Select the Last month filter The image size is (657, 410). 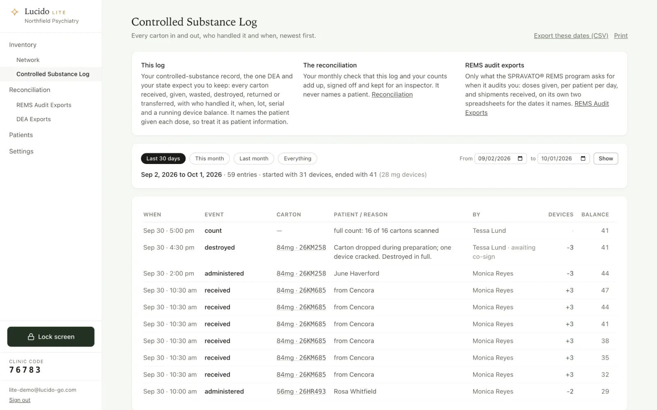click(254, 159)
